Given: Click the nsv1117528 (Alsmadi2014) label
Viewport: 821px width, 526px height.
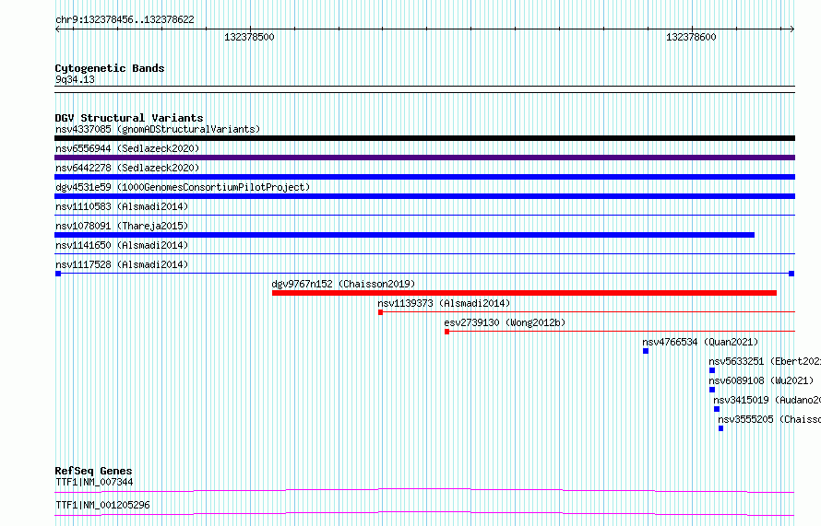Looking at the screenshot, I should [x=122, y=264].
